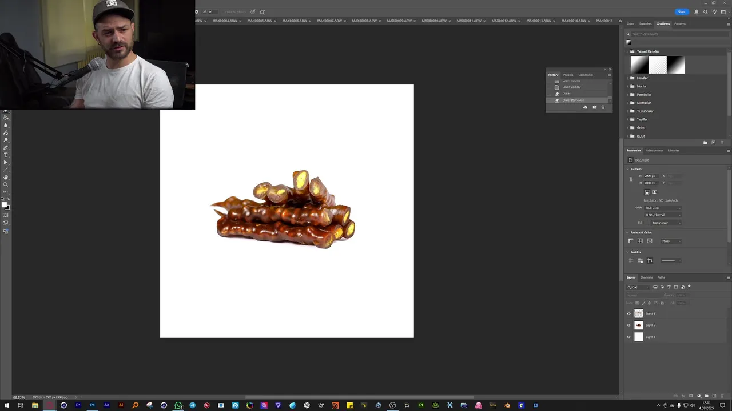Open After Effects from taskbar
The width and height of the screenshot is (732, 411).
(x=106, y=405)
